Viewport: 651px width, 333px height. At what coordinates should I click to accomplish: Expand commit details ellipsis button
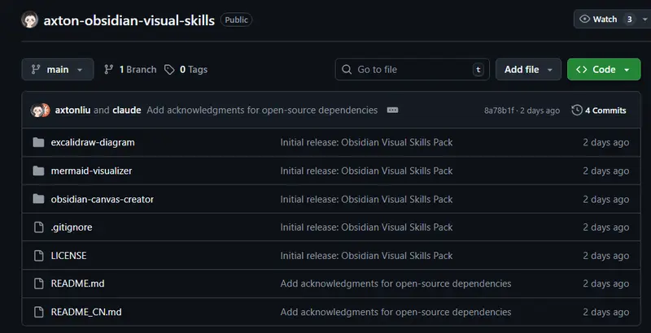392,110
